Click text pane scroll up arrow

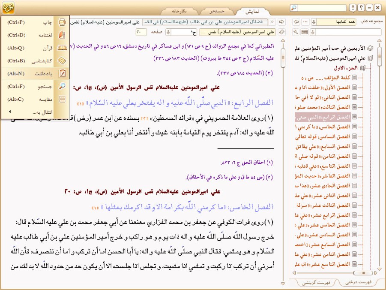tap(283, 40)
